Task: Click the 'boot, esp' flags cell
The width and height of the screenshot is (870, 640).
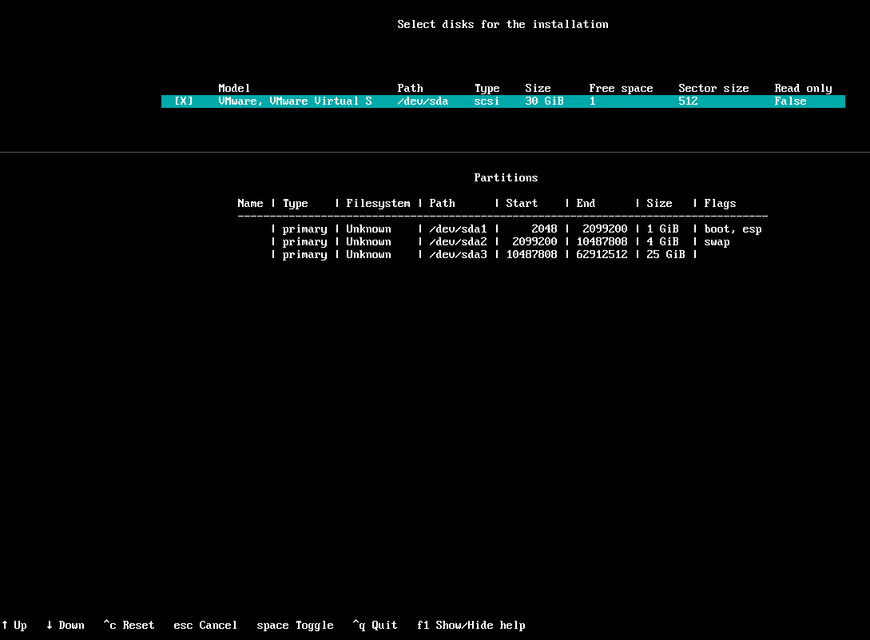Action: [x=733, y=229]
